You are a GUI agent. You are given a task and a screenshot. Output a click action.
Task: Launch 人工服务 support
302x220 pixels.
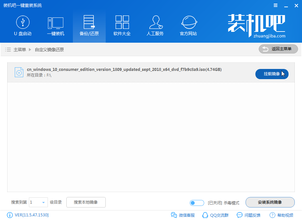point(155,26)
